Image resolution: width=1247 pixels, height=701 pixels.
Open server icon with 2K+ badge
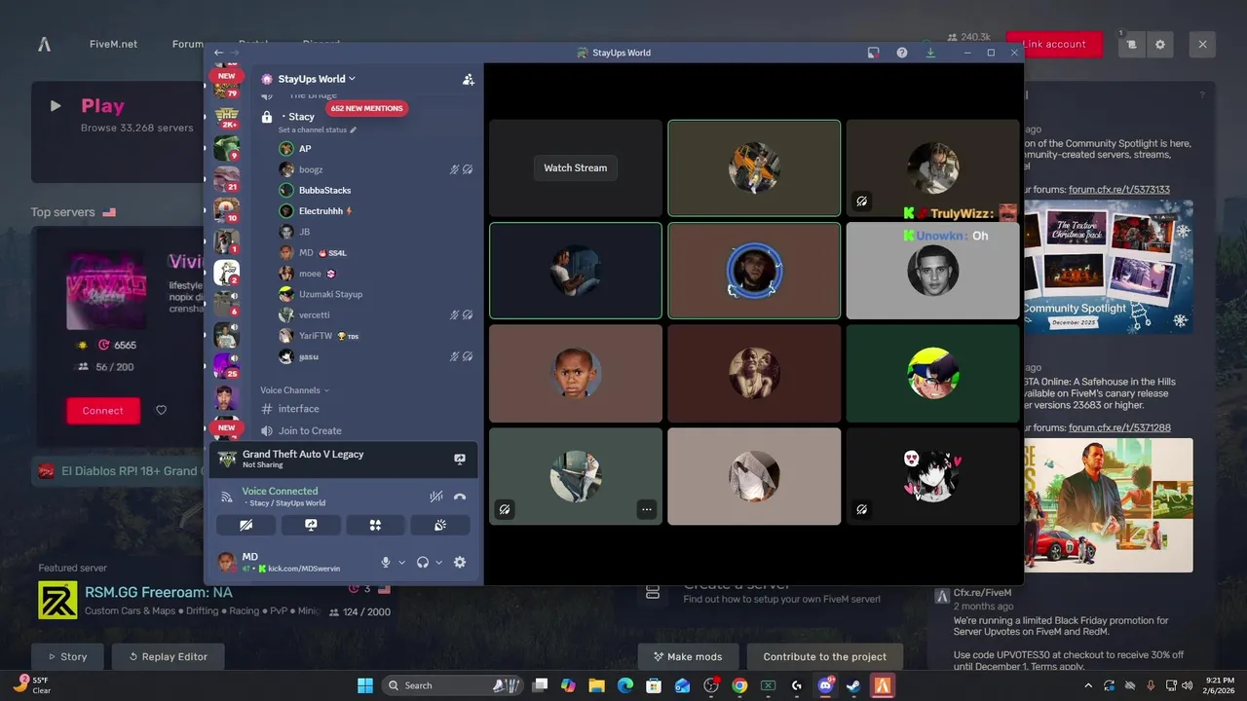(x=226, y=117)
